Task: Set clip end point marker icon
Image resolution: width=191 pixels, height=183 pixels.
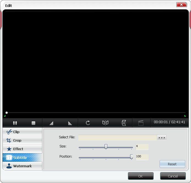Action: (70, 123)
